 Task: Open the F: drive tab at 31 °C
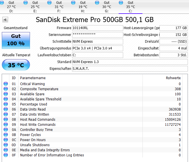(x=59, y=7)
